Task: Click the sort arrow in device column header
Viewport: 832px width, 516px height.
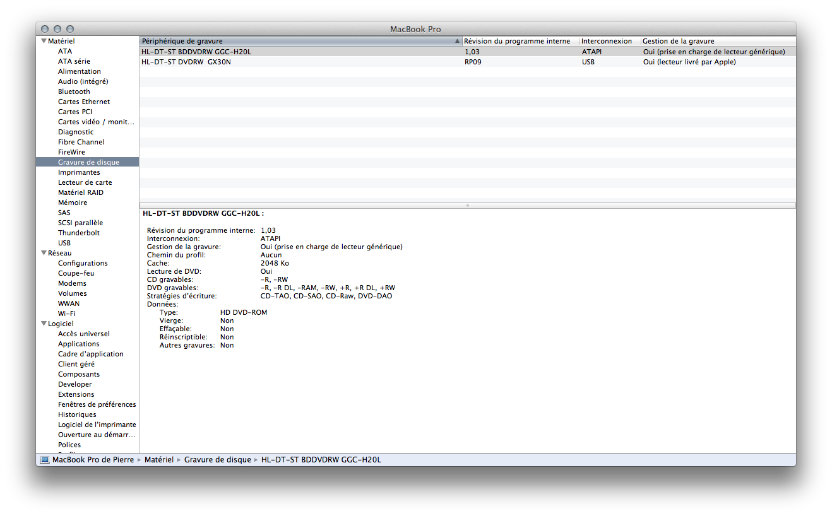Action: (457, 41)
